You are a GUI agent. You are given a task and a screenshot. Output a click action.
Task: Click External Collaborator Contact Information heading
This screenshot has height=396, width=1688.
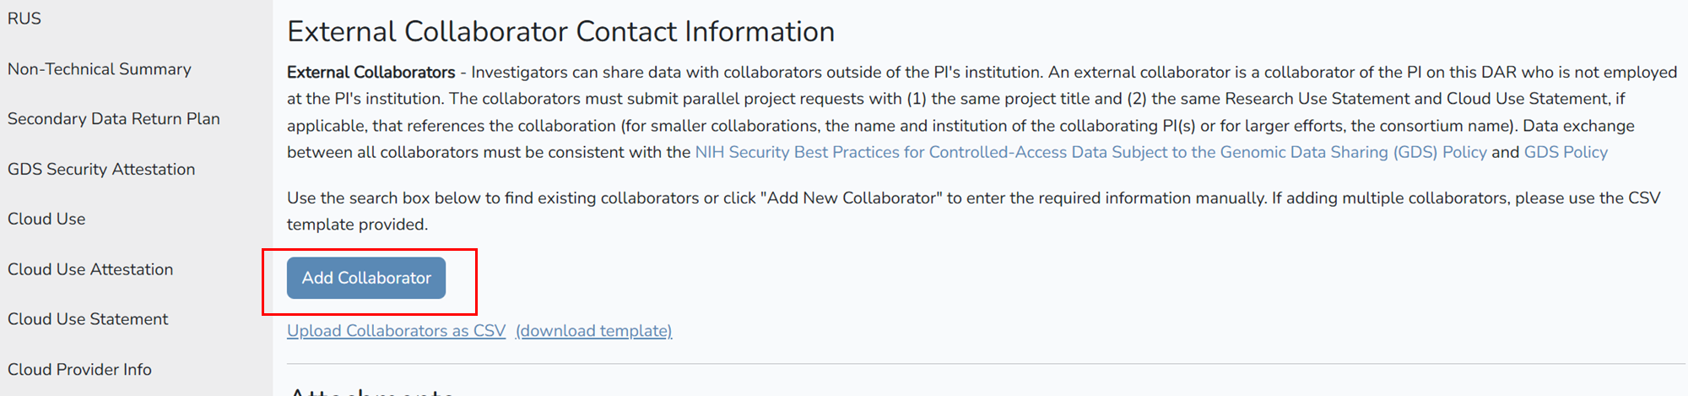coord(560,31)
